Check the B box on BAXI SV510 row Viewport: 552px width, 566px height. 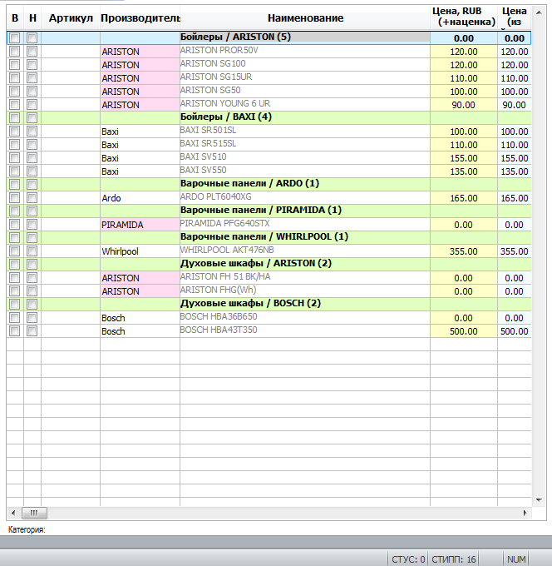tap(15, 158)
